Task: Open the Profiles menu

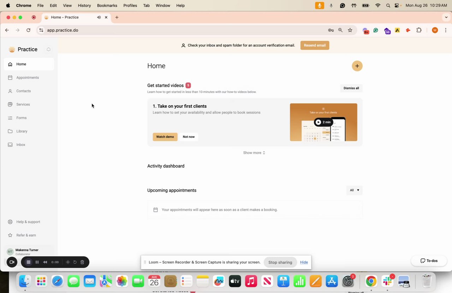Action: pyautogui.click(x=130, y=5)
